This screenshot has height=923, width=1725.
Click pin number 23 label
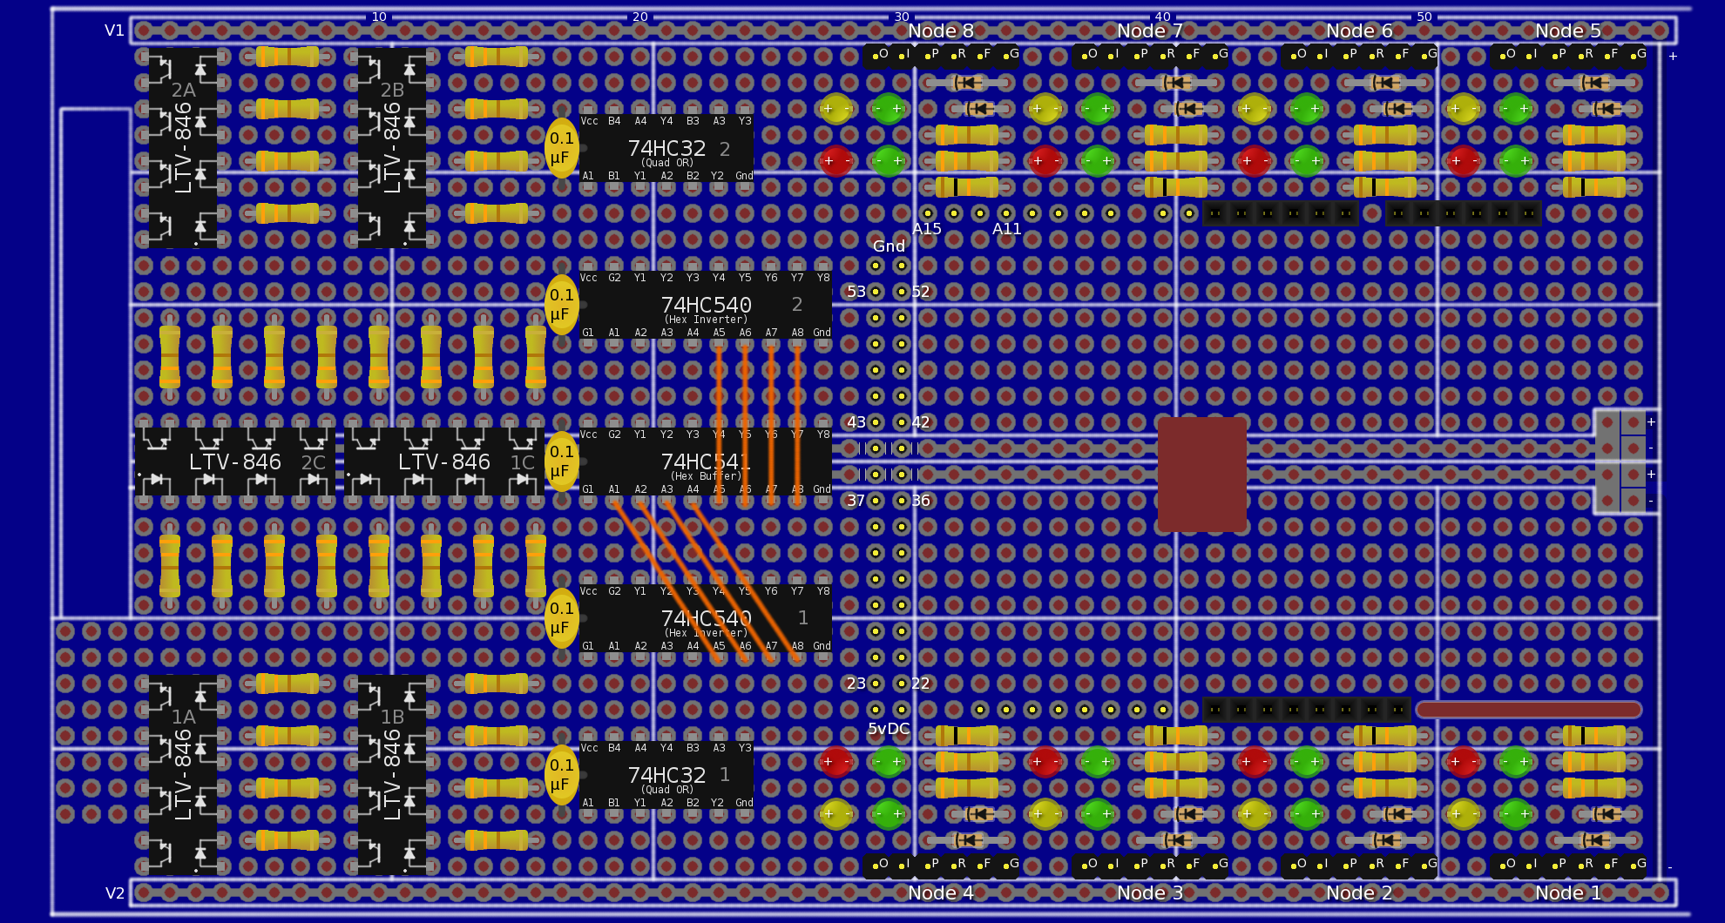click(856, 684)
